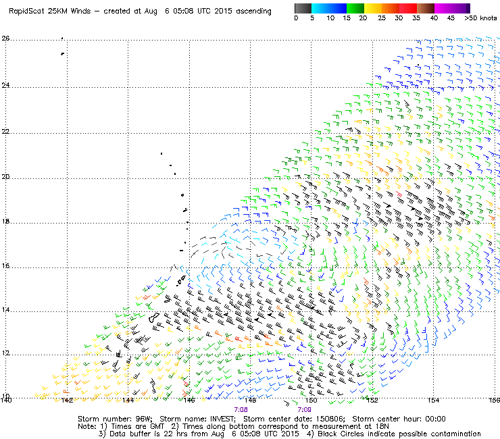Click longitude axis label 146

(189, 401)
